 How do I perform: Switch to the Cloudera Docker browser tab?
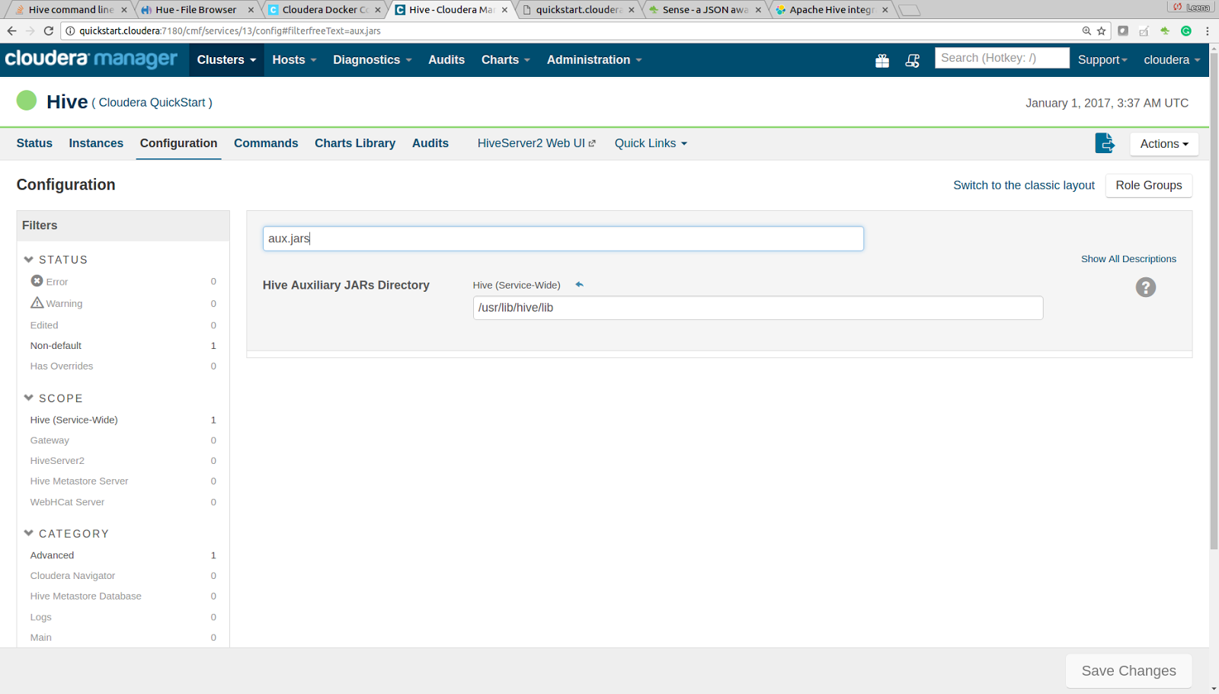click(325, 9)
